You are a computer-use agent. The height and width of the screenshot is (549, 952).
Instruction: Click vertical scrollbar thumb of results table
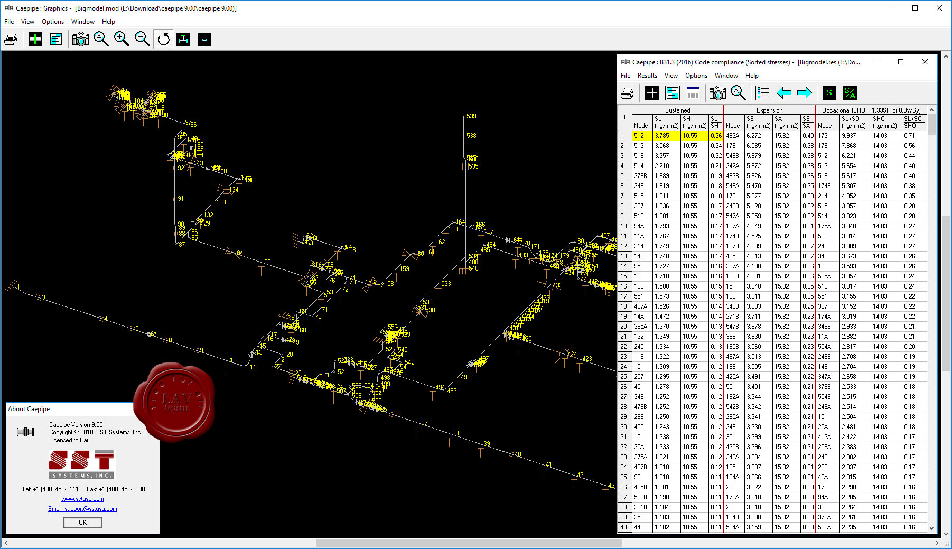coord(931,125)
